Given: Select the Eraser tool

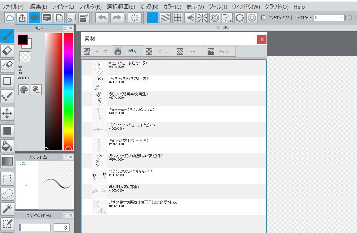Looking at the screenshot, I should click(x=7, y=51).
